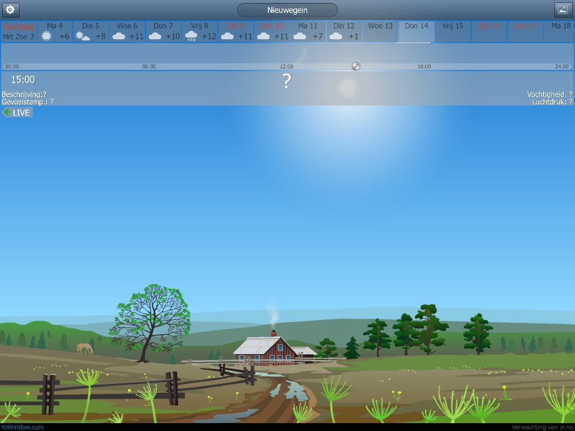Screen dimensions: 575x431
Task: Choose the Ma 18 forecast tab
Action: click(560, 31)
